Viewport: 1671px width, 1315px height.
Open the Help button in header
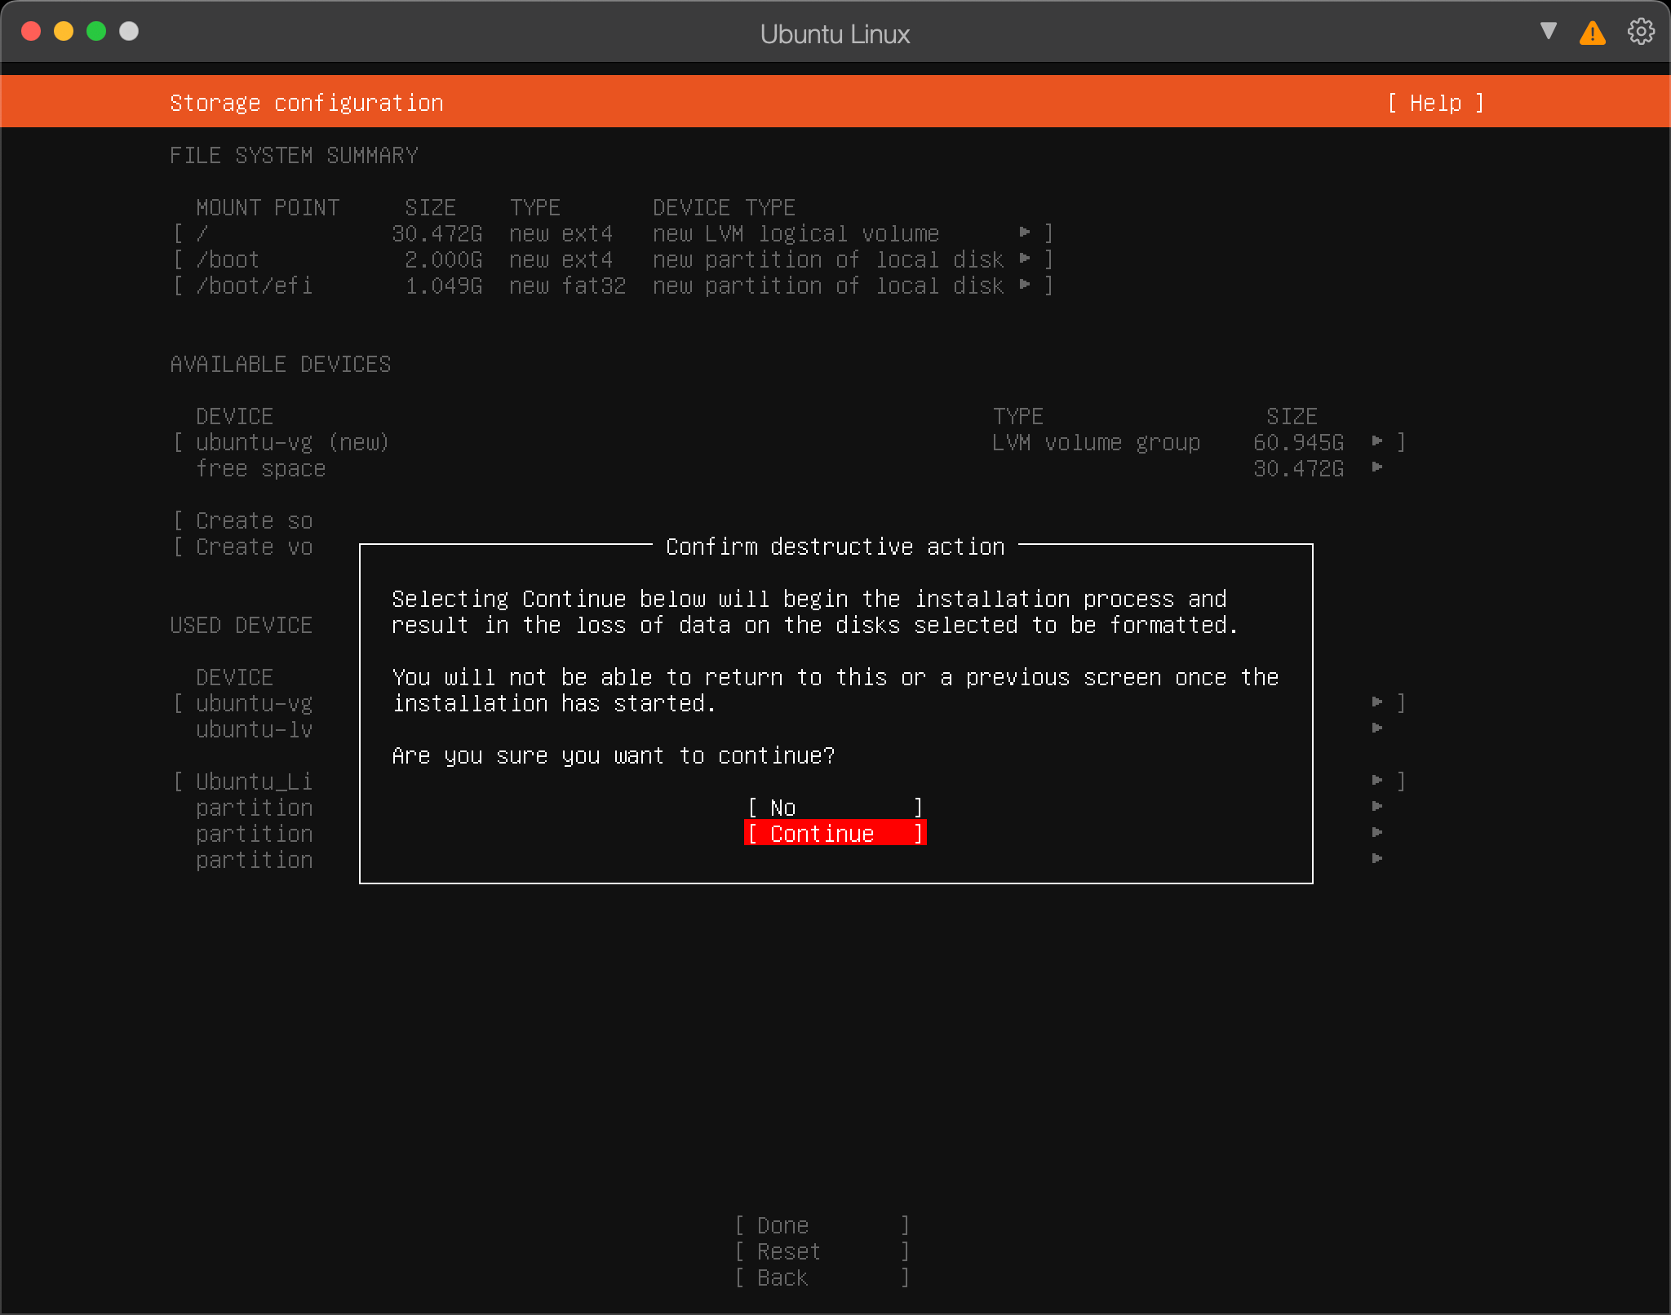1436,103
